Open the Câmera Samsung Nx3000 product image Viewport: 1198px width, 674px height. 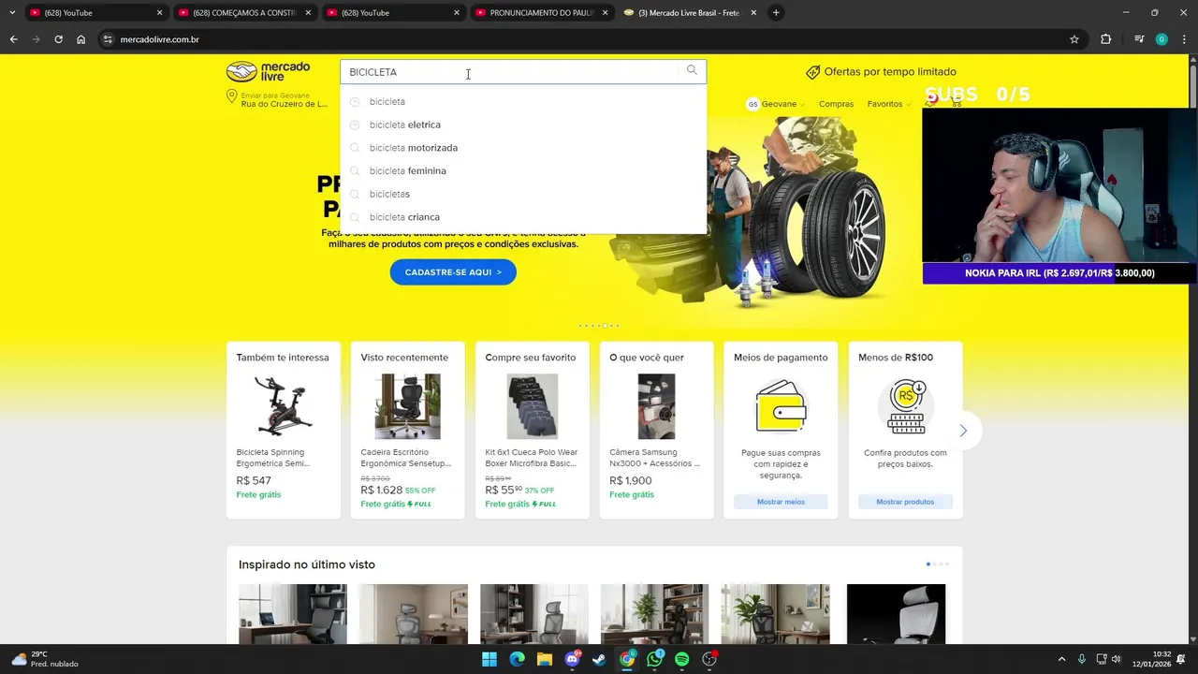(x=656, y=406)
